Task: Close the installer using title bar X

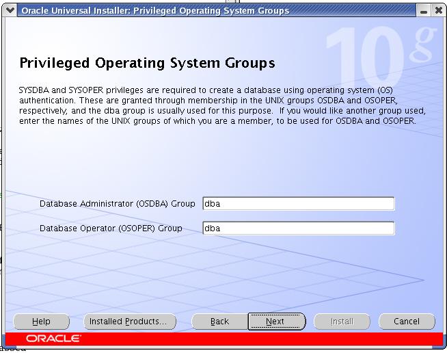Action: pyautogui.click(x=438, y=11)
